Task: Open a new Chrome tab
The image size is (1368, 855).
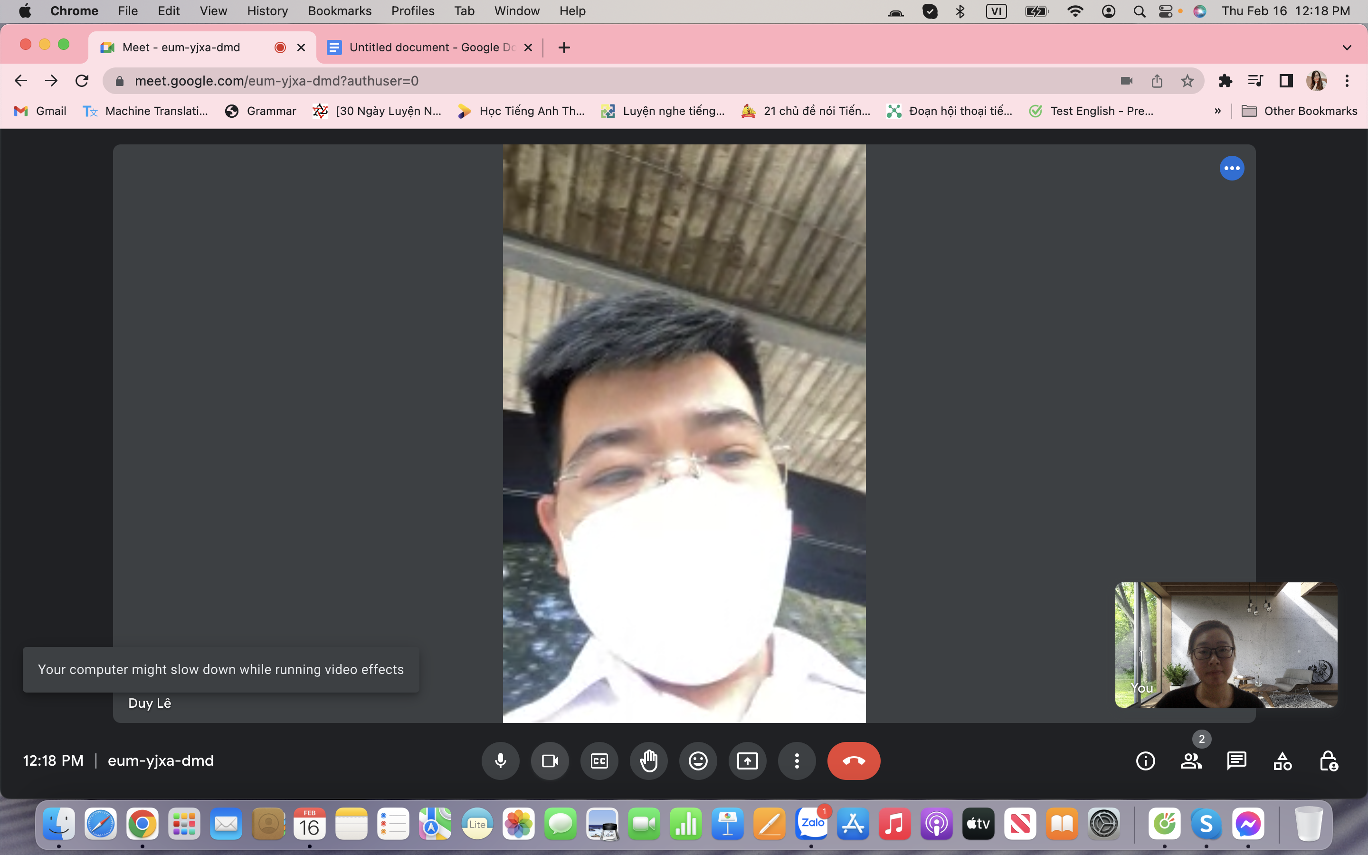Action: point(564,47)
